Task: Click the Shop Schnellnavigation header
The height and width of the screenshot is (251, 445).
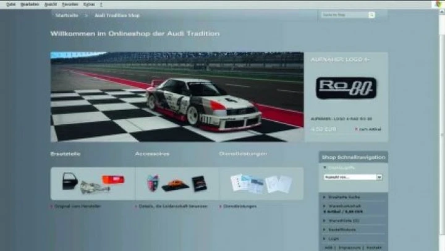Action: point(354,157)
